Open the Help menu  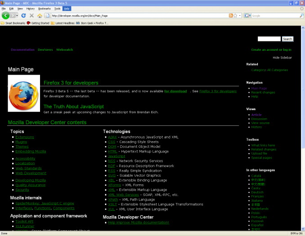tap(67, 9)
